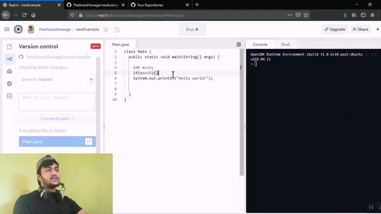Open the thathsarahewage profile link
The width and height of the screenshot is (381, 214).
coord(55,29)
